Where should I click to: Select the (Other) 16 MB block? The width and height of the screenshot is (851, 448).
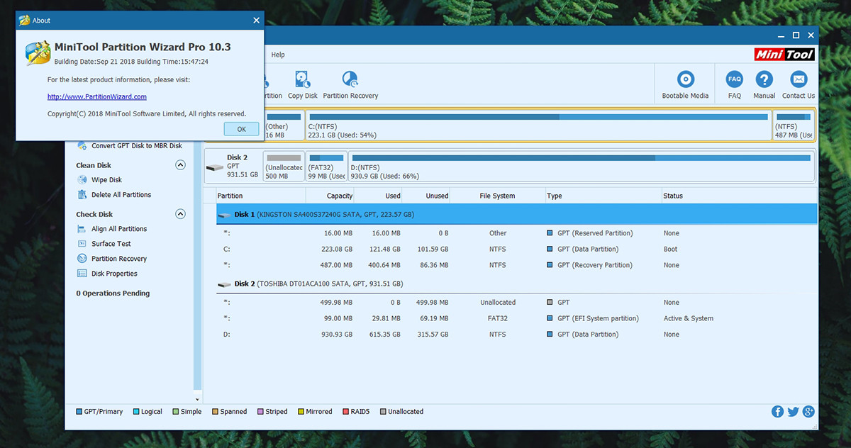[x=284, y=125]
